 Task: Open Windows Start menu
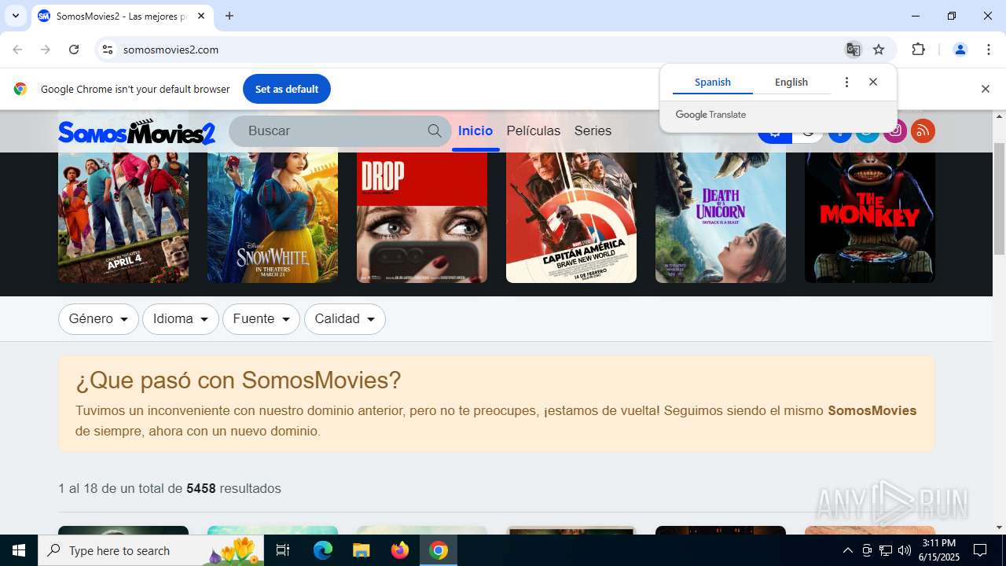[19, 550]
